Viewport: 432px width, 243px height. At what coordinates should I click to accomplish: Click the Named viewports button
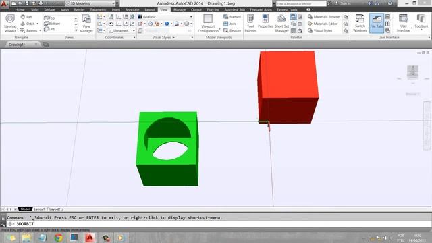[232, 17]
